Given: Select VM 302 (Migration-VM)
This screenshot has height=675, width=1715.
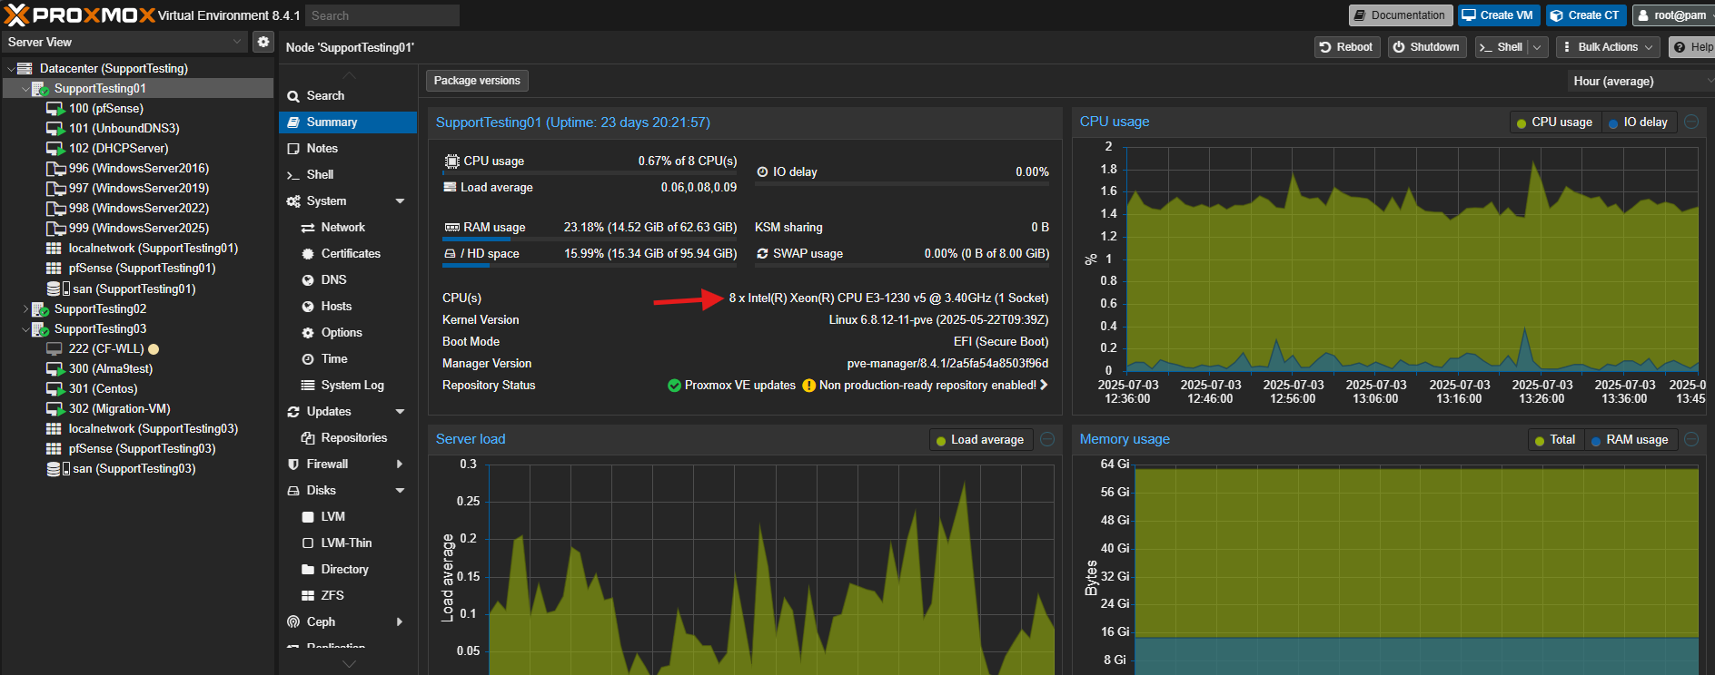Looking at the screenshot, I should pos(119,408).
